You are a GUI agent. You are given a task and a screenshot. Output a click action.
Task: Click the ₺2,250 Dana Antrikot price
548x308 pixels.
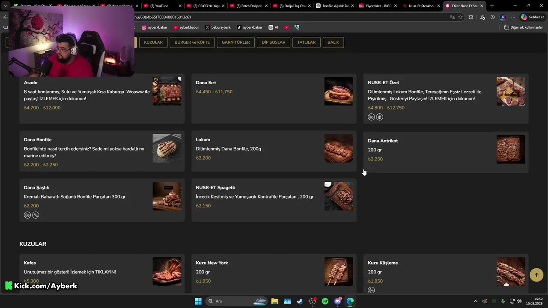point(375,159)
